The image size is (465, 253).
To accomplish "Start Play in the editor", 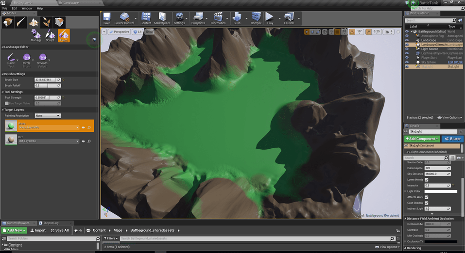I will click(270, 18).
